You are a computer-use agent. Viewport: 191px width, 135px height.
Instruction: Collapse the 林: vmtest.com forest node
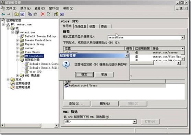[x=3, y=24]
